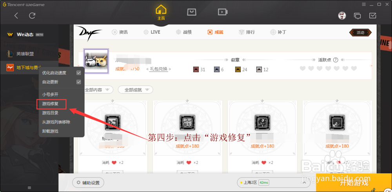
Task: Open the chat messages icon
Action: click(358, 16)
